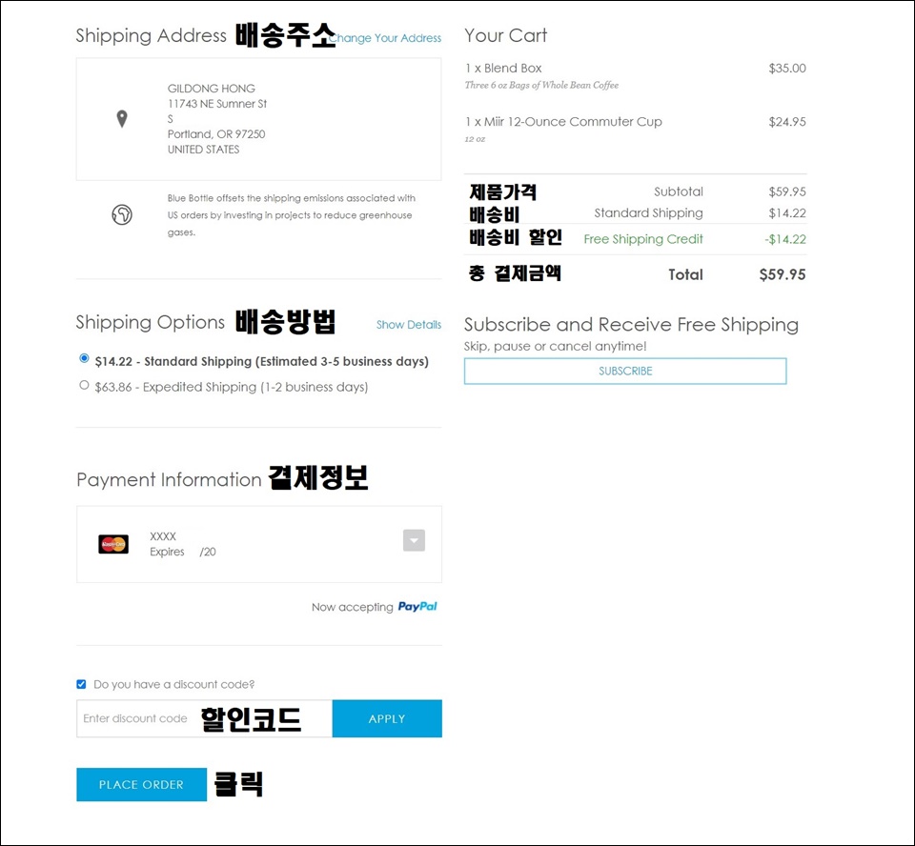Click the MasterCard logo icon
Image resolution: width=915 pixels, height=846 pixels.
(113, 544)
